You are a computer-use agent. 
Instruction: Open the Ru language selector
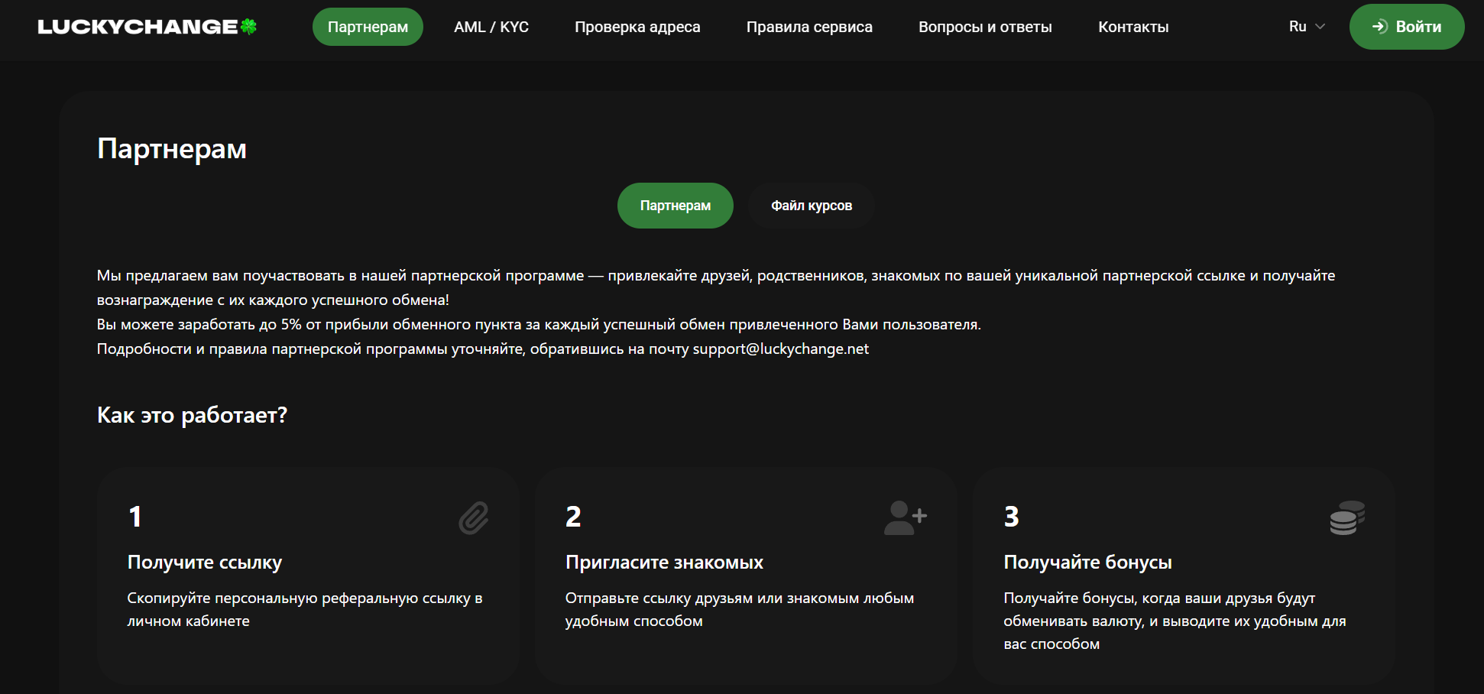(1307, 27)
